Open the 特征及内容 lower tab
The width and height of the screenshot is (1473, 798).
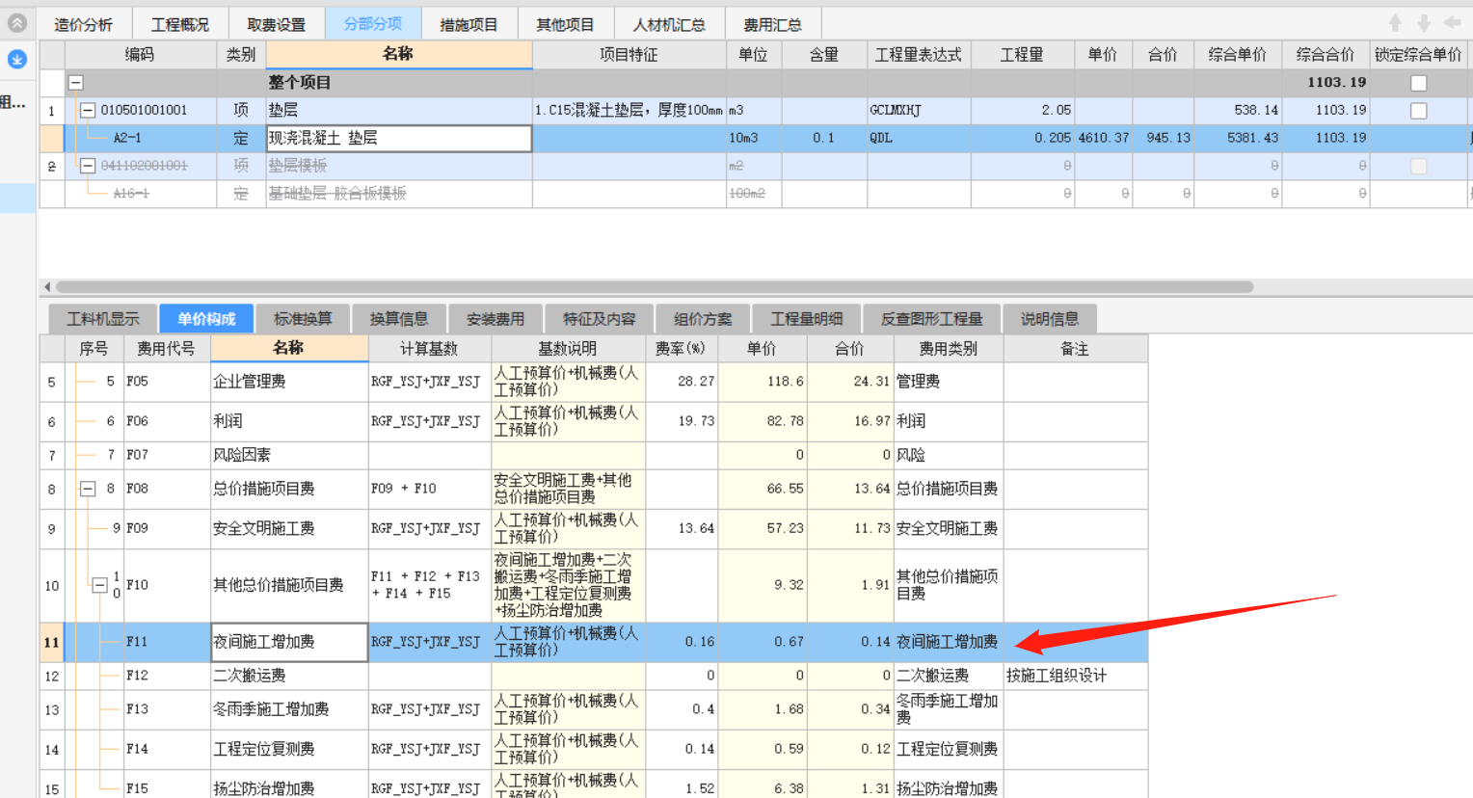(x=600, y=319)
